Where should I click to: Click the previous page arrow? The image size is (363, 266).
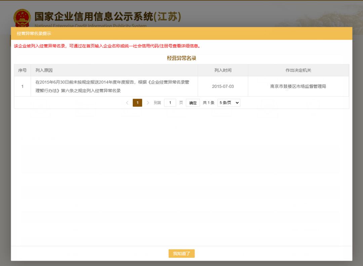[127, 103]
